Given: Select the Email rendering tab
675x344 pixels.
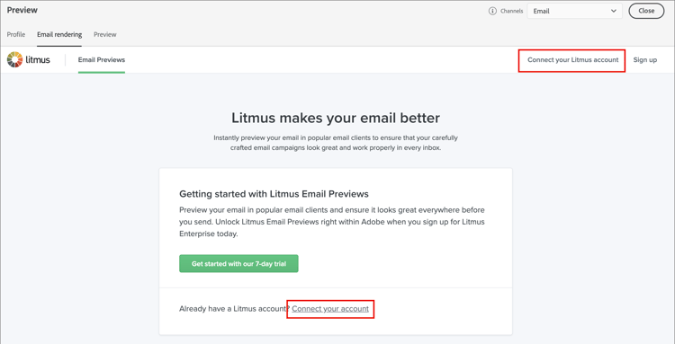Looking at the screenshot, I should point(59,34).
